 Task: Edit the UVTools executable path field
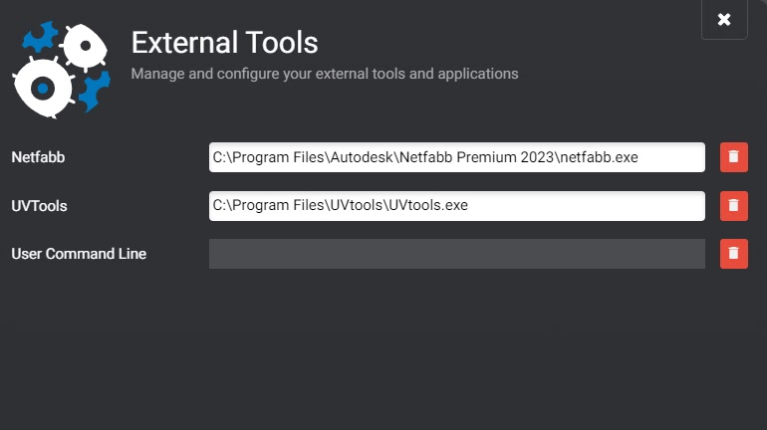click(457, 206)
